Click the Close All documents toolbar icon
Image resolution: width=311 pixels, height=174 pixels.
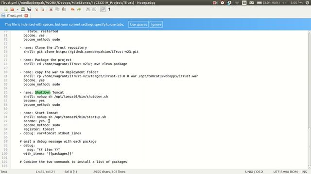tap(42, 9)
